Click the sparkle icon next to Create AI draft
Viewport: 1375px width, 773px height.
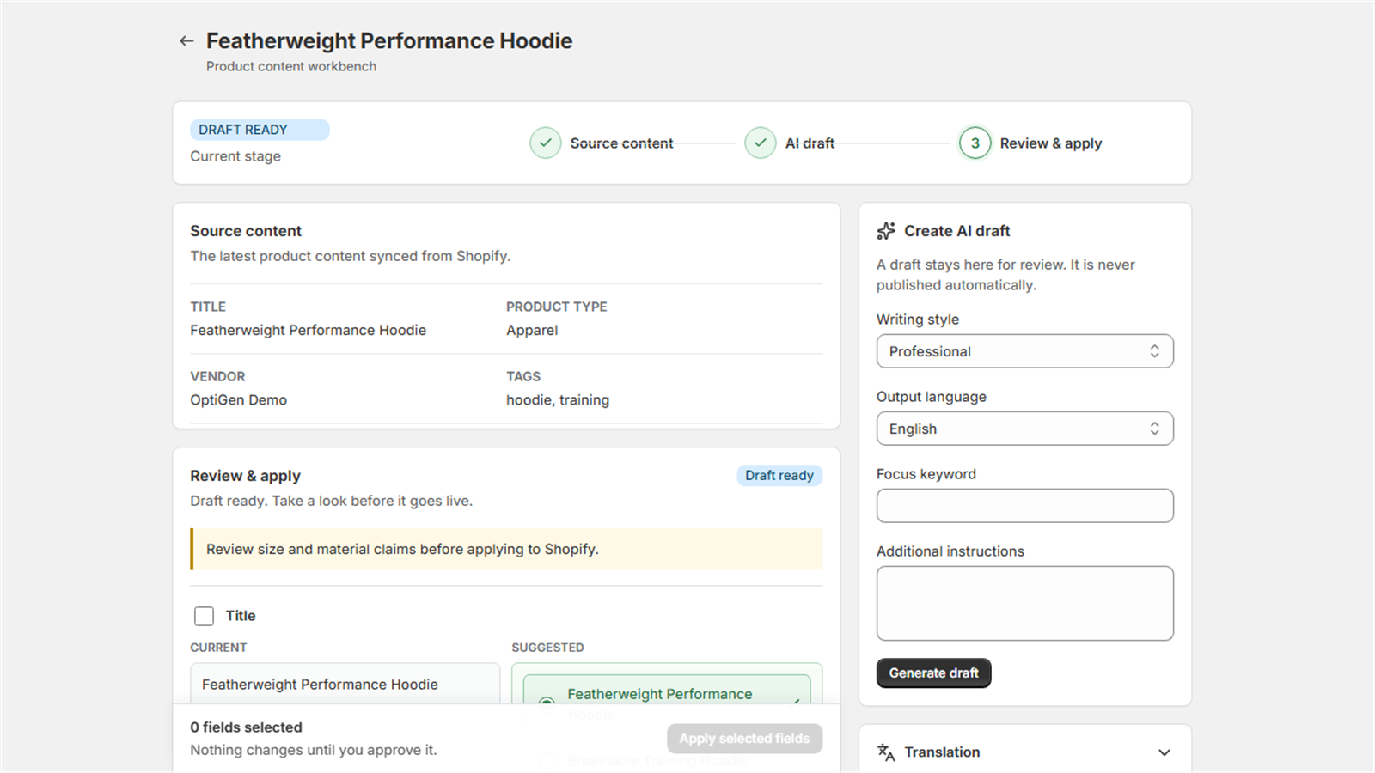pyautogui.click(x=886, y=231)
